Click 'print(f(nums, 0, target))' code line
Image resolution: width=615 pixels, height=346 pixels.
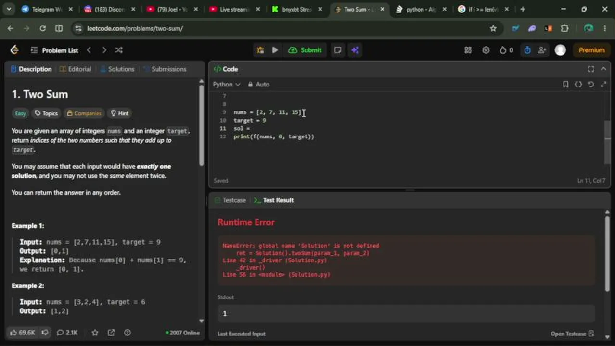(x=274, y=136)
